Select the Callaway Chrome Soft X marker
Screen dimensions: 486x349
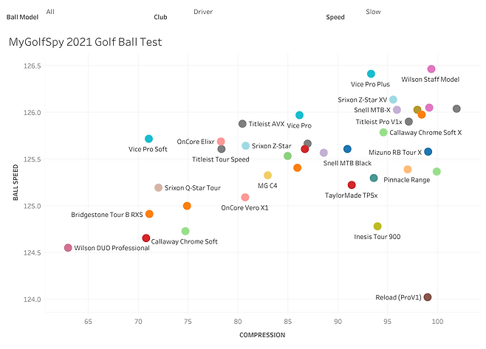[383, 132]
